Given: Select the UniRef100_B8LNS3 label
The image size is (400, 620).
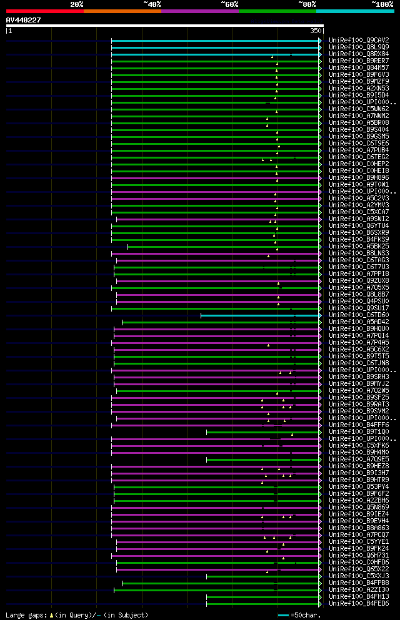Looking at the screenshot, I should tap(359, 253).
